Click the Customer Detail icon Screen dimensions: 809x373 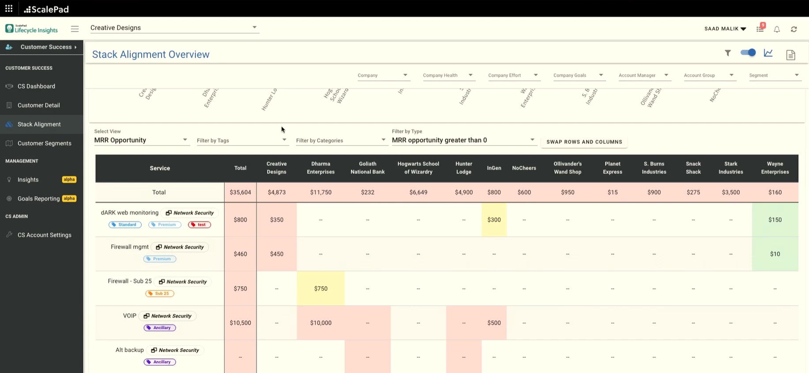click(x=9, y=105)
